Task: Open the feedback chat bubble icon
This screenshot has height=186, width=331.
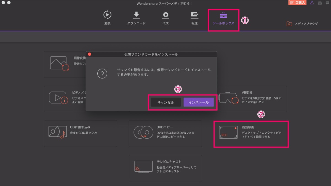Action: point(327,3)
